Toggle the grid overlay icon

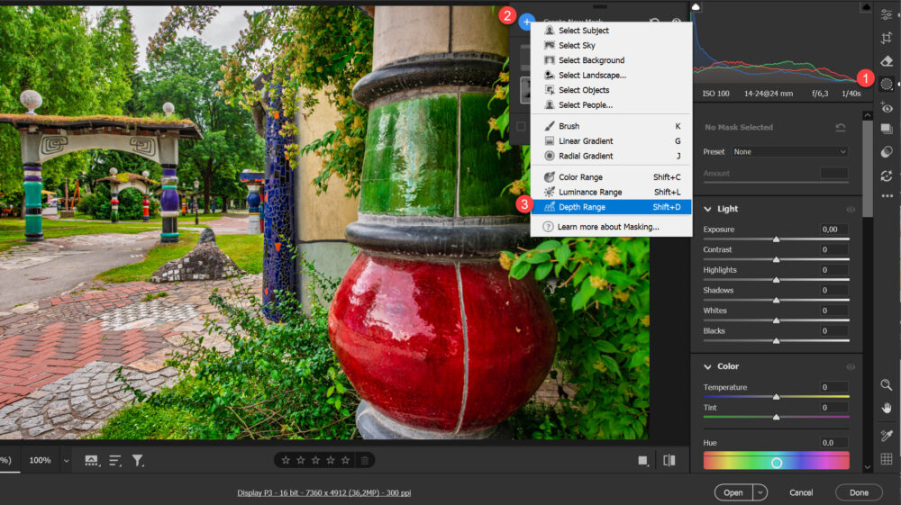(x=887, y=459)
